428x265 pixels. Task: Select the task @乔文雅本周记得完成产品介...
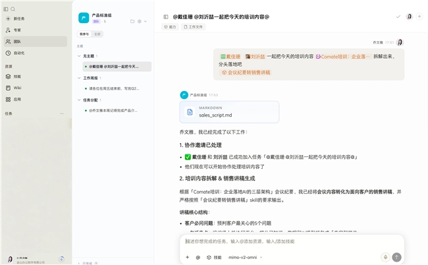117,111
